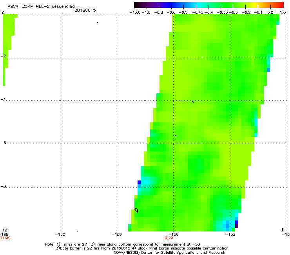This screenshot has height=255, width=290.
Task: Select the -2 latitude axis label
Action: 3,56
